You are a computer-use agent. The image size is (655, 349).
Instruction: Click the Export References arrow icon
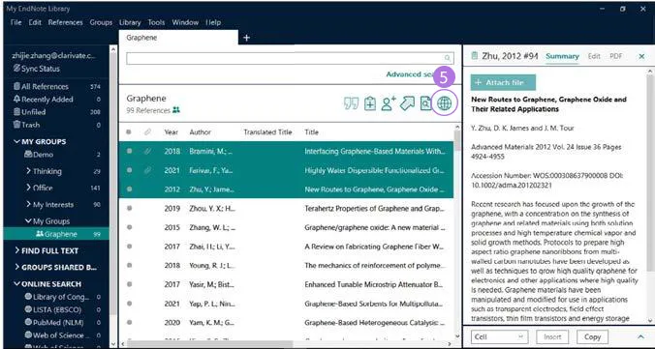(x=407, y=103)
